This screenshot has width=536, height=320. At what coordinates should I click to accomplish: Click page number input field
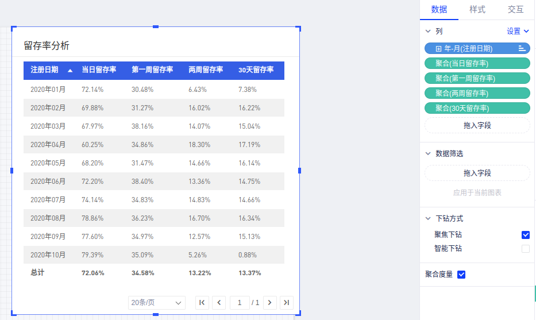coord(240,303)
